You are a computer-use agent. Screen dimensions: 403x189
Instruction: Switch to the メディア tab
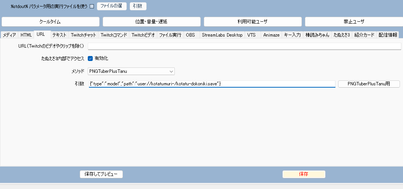click(x=10, y=35)
